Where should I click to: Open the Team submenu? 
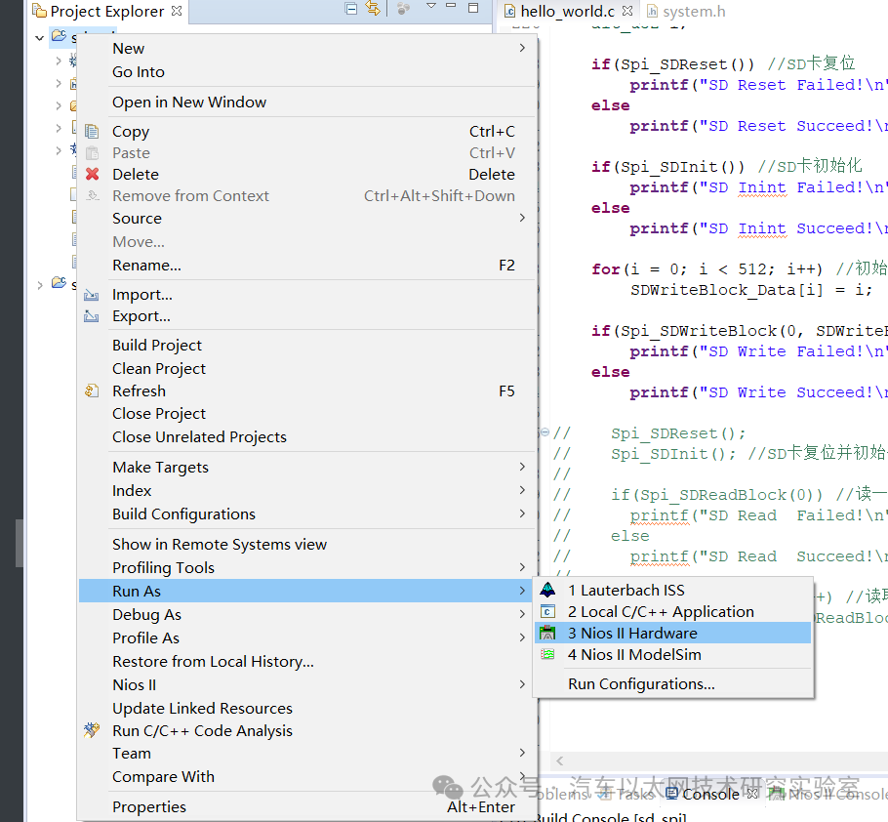[306, 754]
